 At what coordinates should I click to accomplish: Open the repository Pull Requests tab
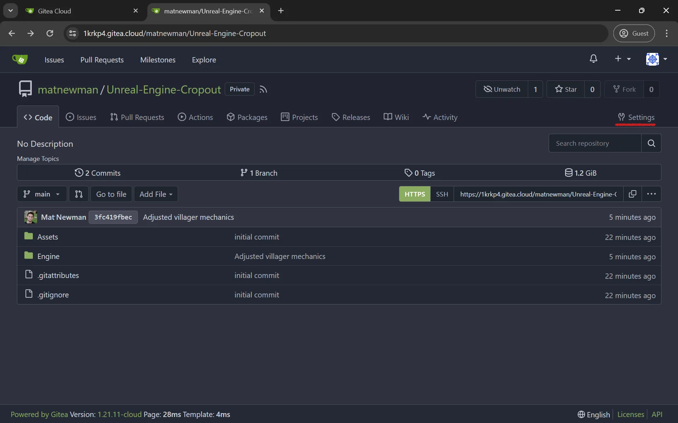point(137,117)
